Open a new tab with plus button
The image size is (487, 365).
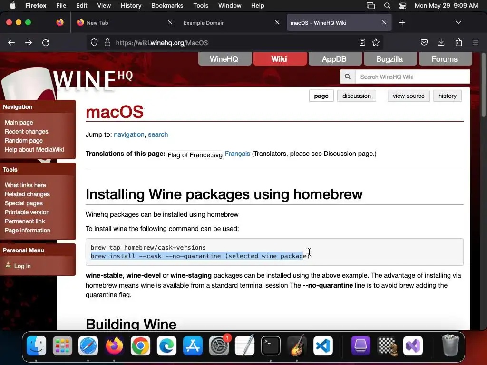[x=402, y=23]
